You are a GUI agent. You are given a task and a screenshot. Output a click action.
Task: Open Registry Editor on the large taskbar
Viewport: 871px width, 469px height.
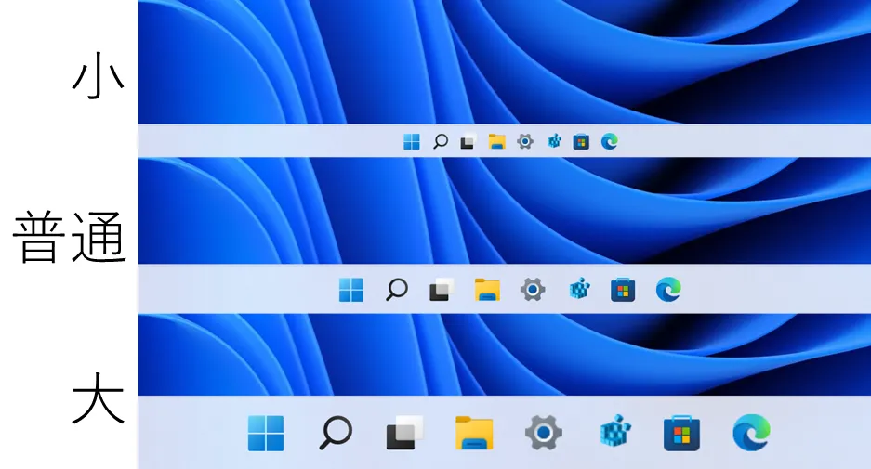point(616,431)
